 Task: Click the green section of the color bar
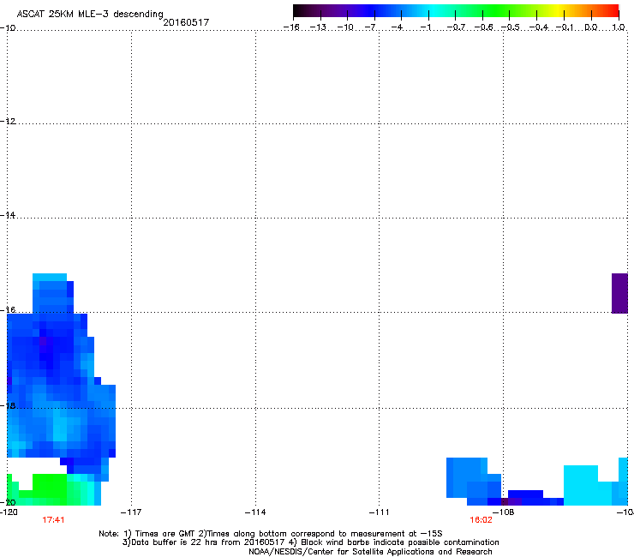[x=497, y=11]
